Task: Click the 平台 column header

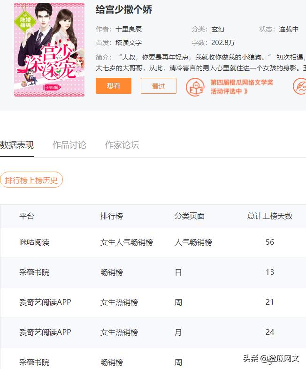Action: point(27,216)
